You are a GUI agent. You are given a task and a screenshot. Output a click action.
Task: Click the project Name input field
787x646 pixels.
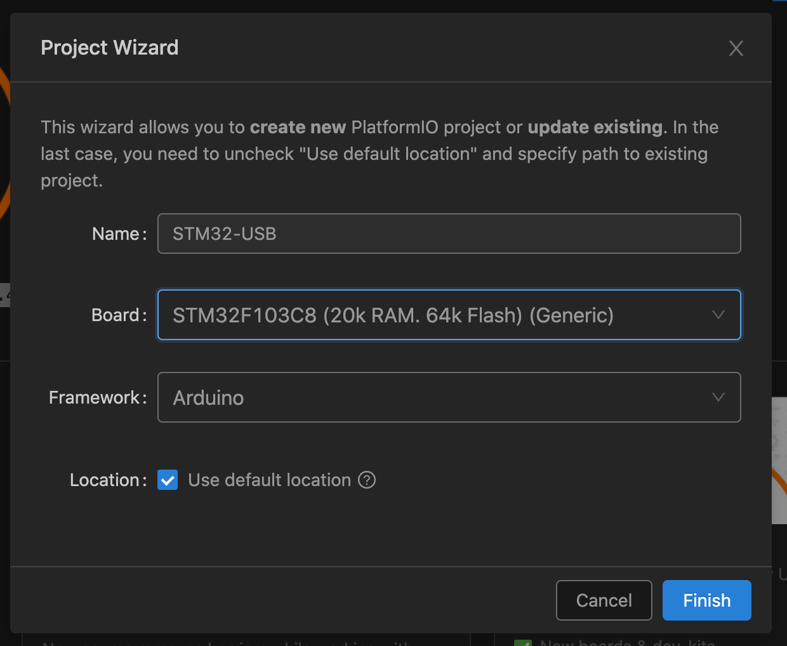tap(449, 234)
